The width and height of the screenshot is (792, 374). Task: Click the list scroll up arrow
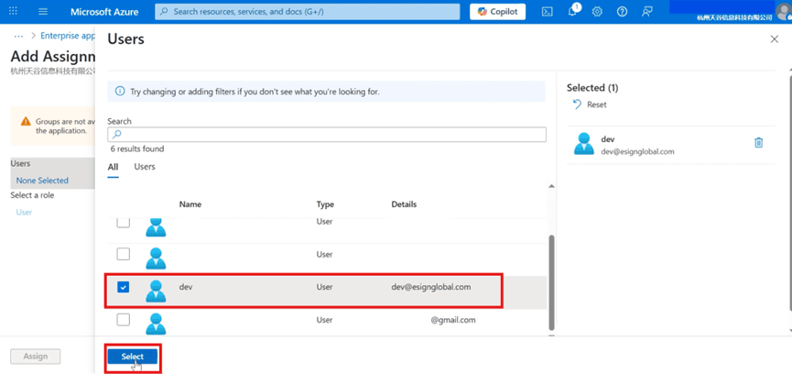(x=551, y=186)
